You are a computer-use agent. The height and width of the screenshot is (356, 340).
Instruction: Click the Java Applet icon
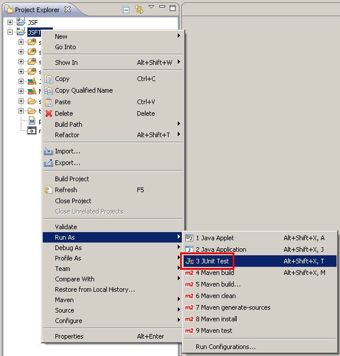(189, 238)
